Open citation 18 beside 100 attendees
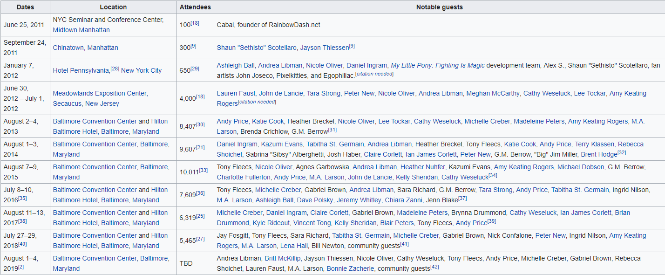Image resolution: width=665 pixels, height=275 pixels. click(195, 23)
